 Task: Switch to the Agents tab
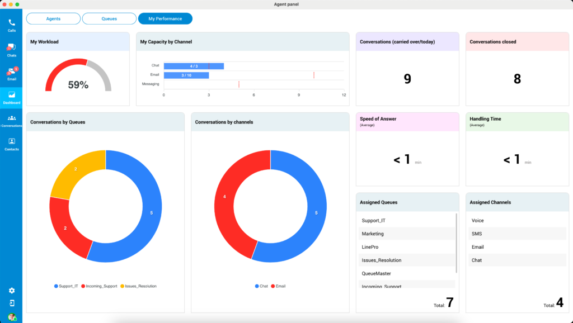pyautogui.click(x=53, y=18)
